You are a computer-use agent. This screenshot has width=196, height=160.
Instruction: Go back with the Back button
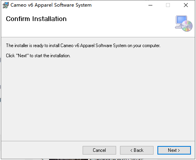click(x=137, y=150)
